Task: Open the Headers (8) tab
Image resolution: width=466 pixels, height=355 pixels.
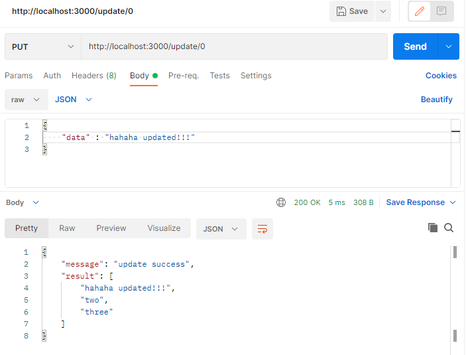Action: (x=94, y=76)
